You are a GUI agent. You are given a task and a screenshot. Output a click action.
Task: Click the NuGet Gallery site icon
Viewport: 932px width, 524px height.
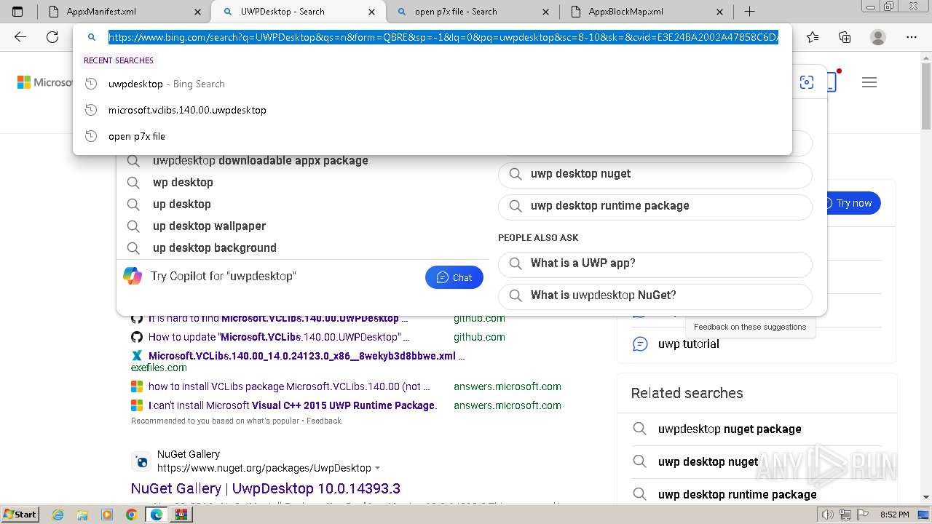pyautogui.click(x=141, y=461)
